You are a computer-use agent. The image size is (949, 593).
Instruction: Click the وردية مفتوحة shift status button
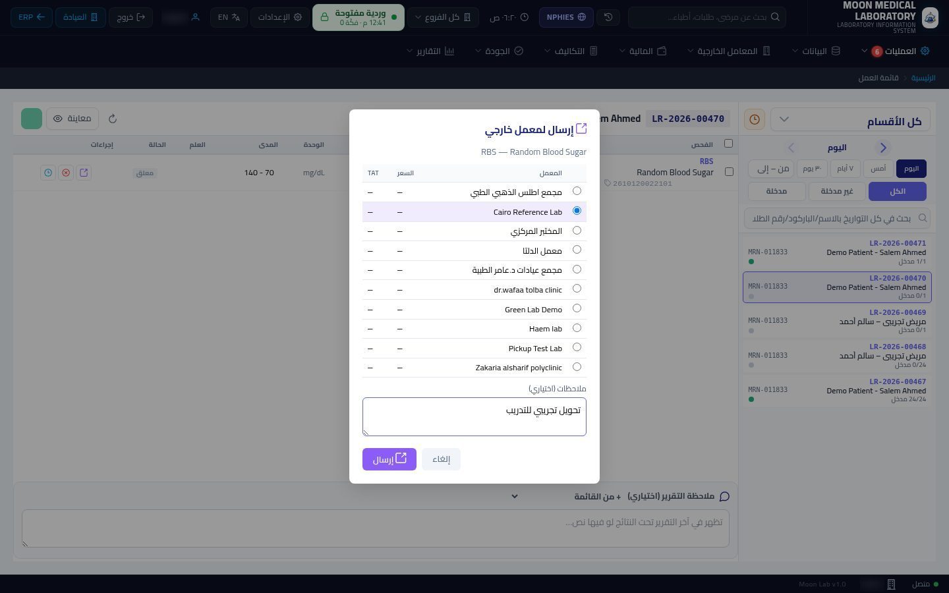359,17
